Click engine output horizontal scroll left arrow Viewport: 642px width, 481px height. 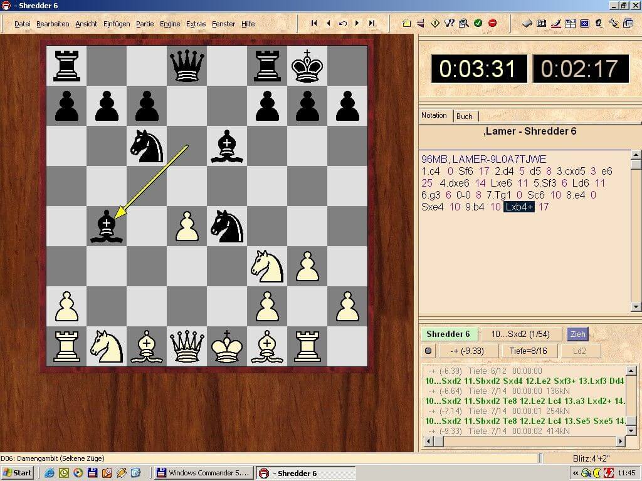pyautogui.click(x=428, y=442)
